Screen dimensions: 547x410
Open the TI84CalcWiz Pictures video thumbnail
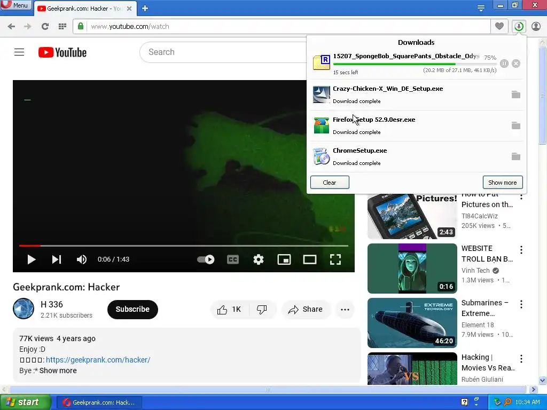[x=412, y=216]
